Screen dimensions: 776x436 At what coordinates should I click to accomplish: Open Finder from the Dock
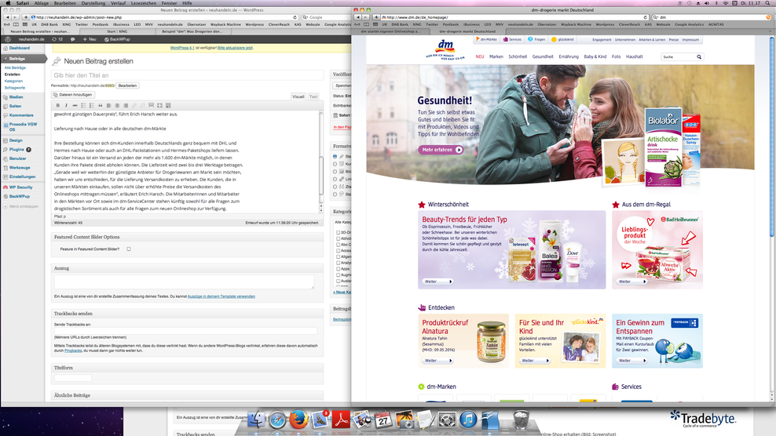pos(256,420)
